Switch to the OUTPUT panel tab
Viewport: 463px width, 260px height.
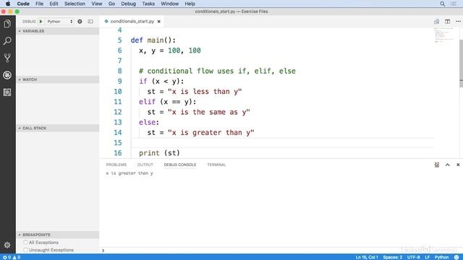coord(145,165)
